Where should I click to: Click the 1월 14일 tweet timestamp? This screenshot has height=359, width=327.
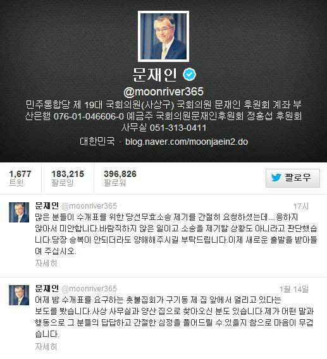[x=294, y=289]
